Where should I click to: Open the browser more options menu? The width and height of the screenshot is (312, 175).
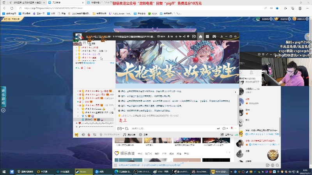click(307, 8)
